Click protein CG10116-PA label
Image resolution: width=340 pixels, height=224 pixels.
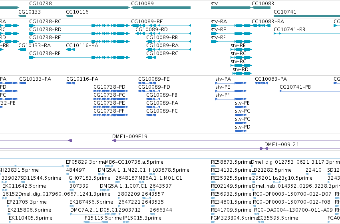[82, 79]
